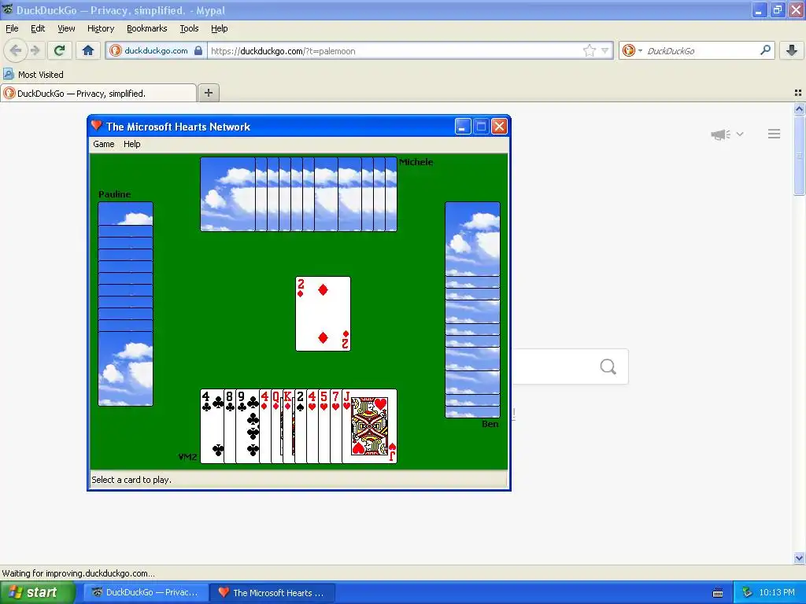Open the browser View menu
The width and height of the screenshot is (806, 604).
66,29
